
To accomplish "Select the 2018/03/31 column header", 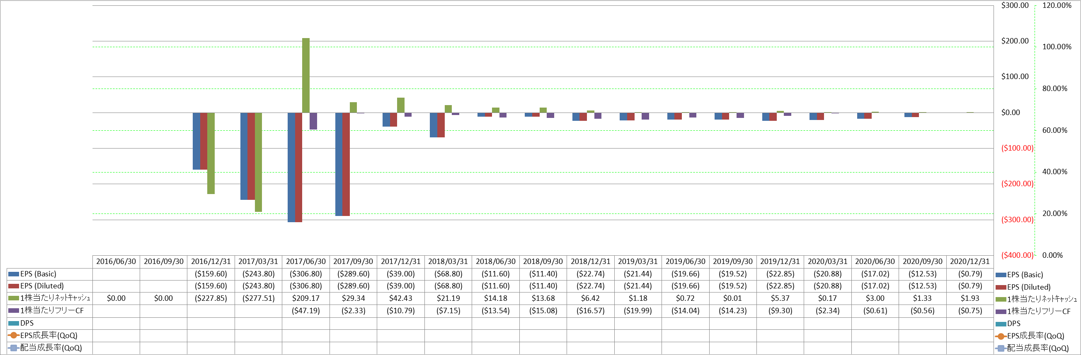I will click(x=448, y=261).
